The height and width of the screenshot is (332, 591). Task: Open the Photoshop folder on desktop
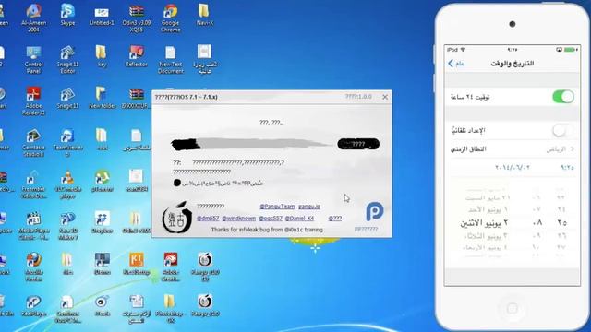[170, 309]
